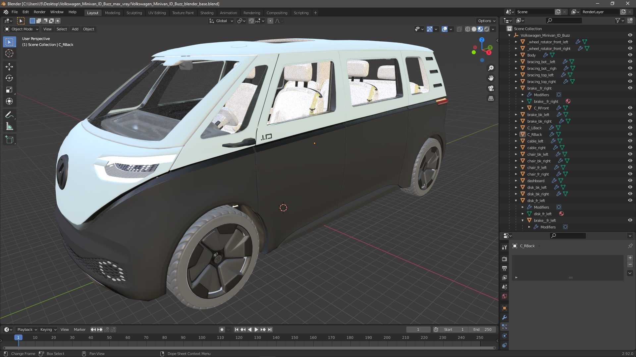The height and width of the screenshot is (357, 636).
Task: Open the View Layer properties tab
Action: pyautogui.click(x=504, y=277)
